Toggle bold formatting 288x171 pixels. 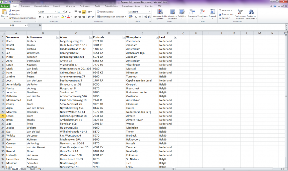point(40,17)
